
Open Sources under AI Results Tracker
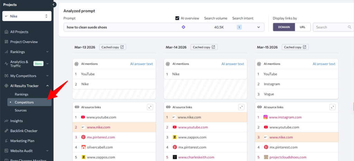pos(21,110)
